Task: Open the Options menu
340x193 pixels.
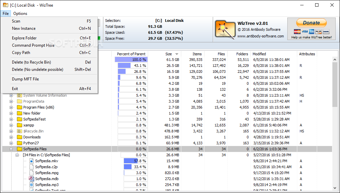Action: tap(20, 14)
